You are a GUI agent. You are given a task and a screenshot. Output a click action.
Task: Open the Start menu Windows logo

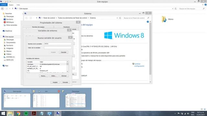3,113
